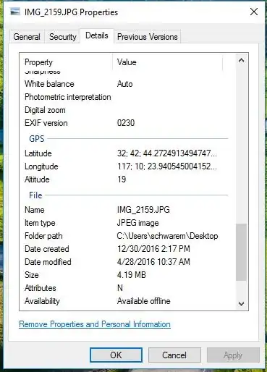Screen dimensions: 267x372
Task: Click the EXIF version value 0230
Action: pos(126,123)
